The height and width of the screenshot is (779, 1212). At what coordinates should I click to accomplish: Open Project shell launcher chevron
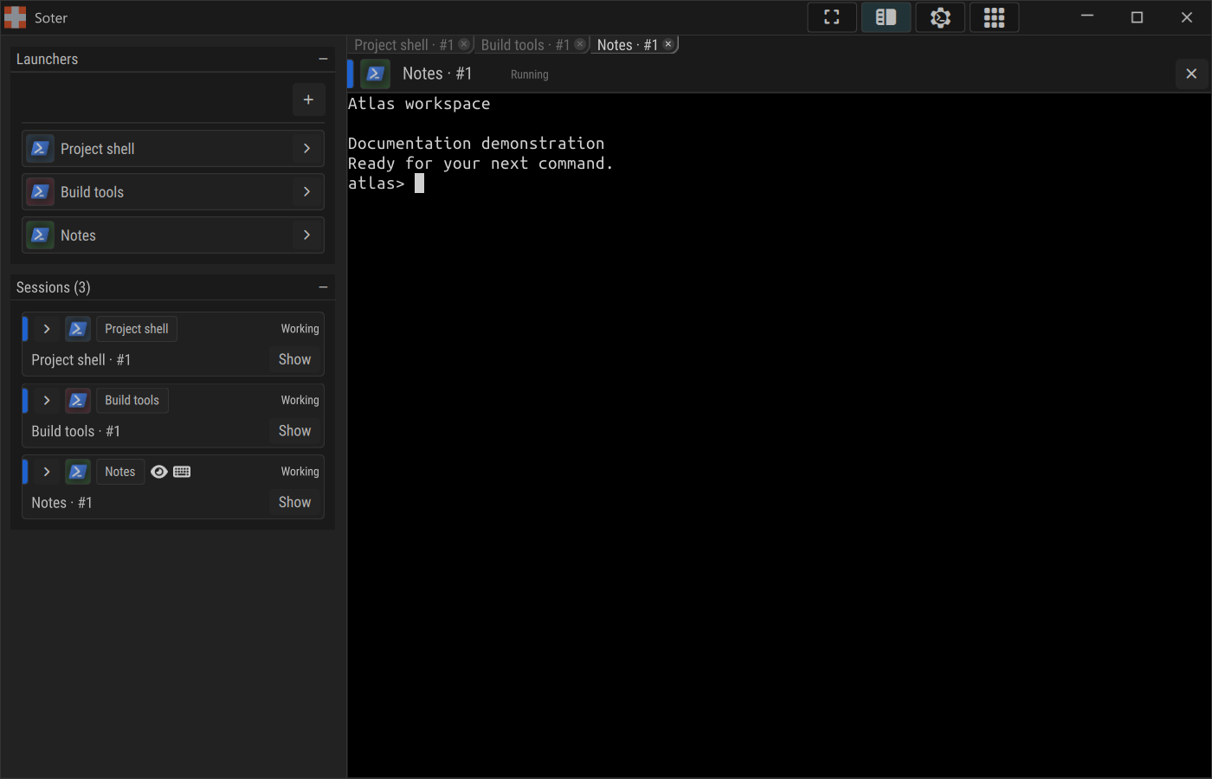pos(306,149)
